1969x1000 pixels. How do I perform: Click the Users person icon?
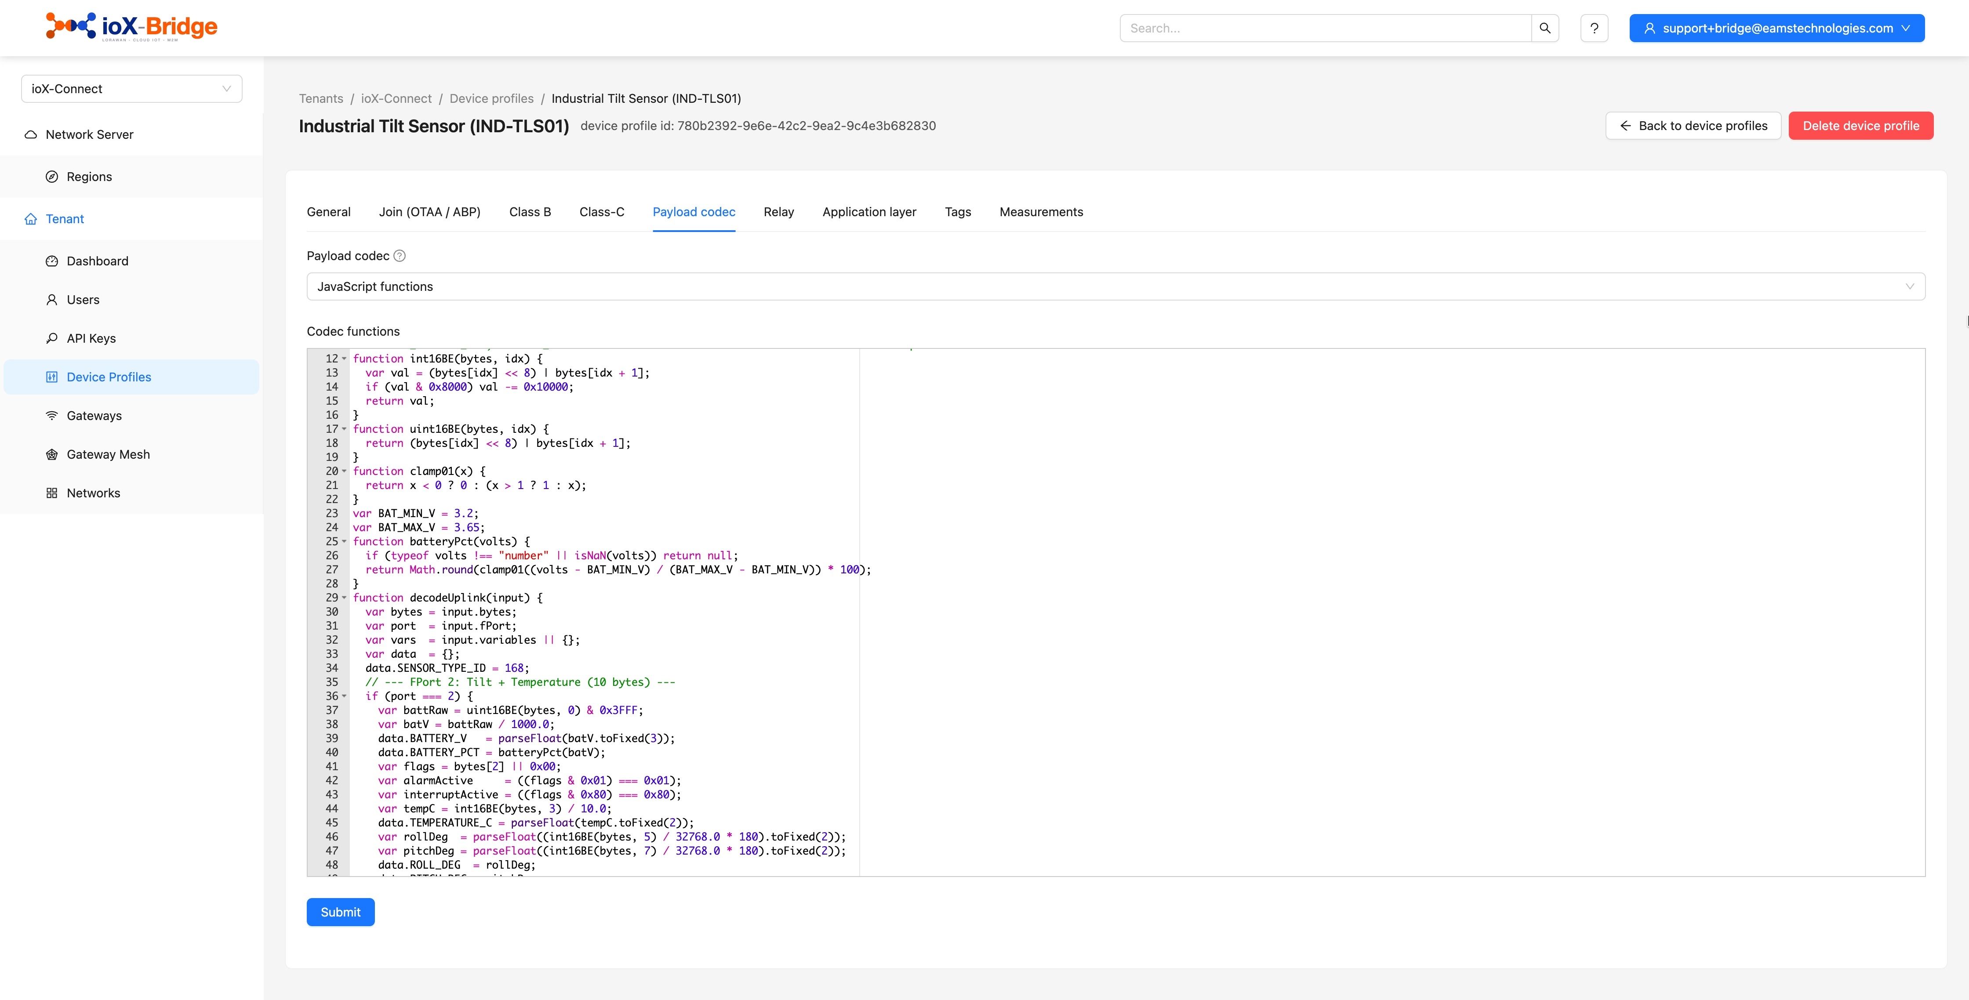pyautogui.click(x=52, y=300)
